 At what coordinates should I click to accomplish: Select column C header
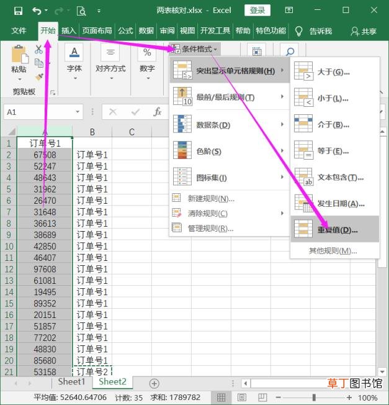point(132,132)
